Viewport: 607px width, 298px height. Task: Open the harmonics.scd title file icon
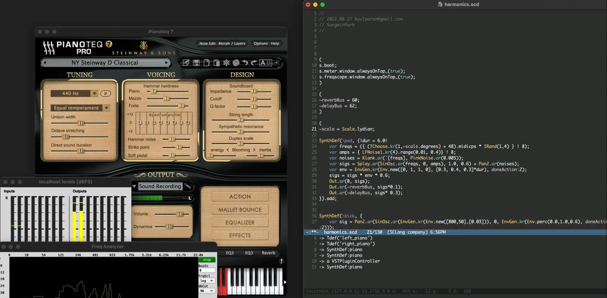pos(440,4)
